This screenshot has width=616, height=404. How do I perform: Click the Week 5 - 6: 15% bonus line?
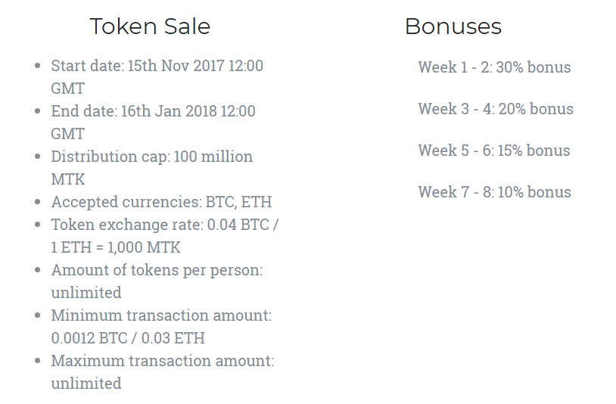pyautogui.click(x=494, y=151)
